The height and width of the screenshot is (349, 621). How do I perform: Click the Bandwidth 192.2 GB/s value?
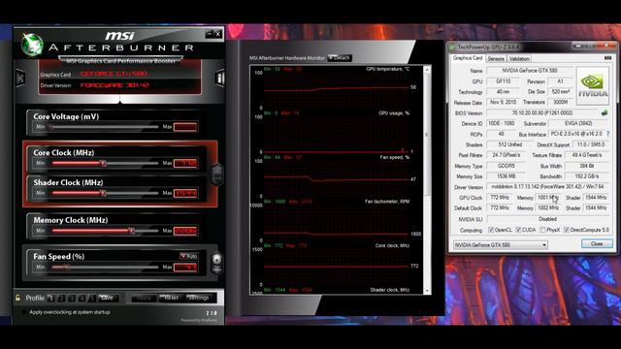click(587, 176)
